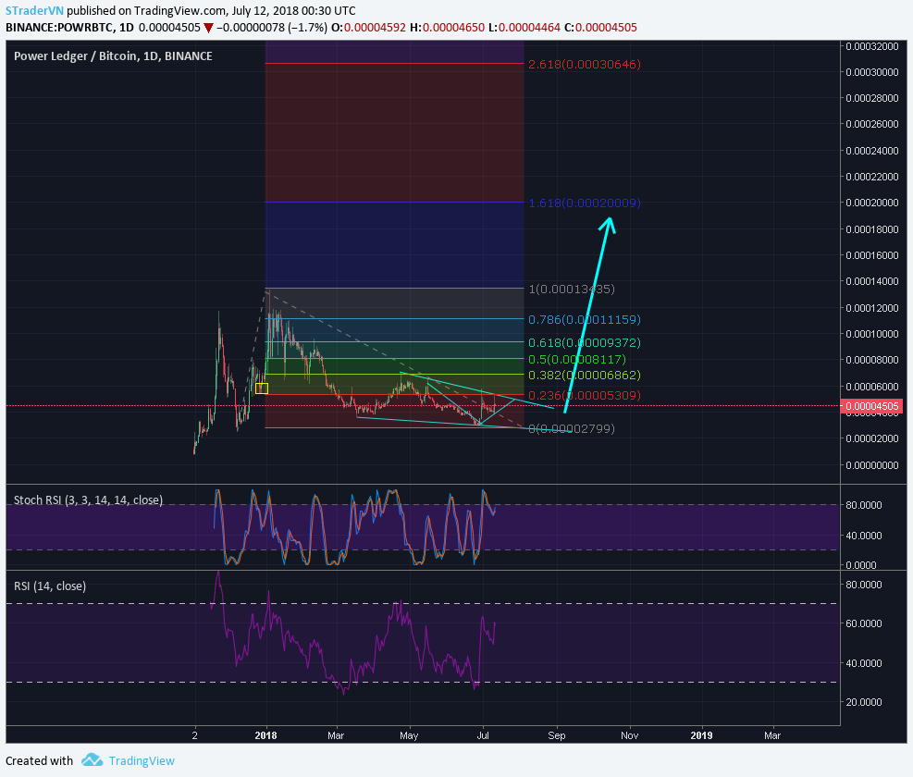The width and height of the screenshot is (913, 777).
Task: Click the 0.00020000 price axis label
Action: click(x=872, y=203)
